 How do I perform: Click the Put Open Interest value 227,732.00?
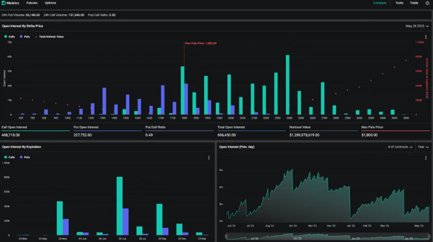82,135
